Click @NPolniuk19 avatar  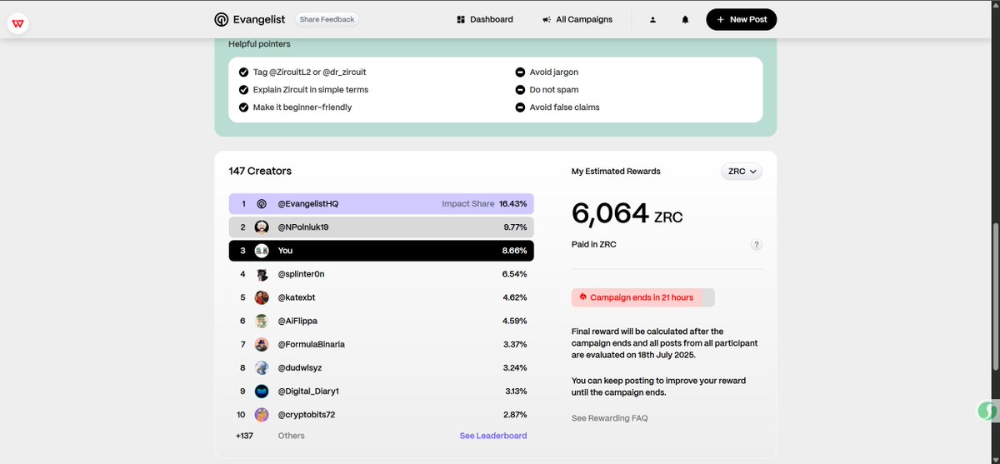262,227
